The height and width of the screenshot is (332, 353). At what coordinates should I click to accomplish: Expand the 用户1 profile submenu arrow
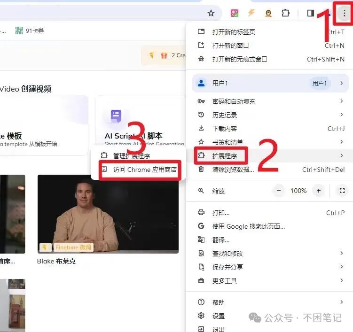tap(342, 83)
